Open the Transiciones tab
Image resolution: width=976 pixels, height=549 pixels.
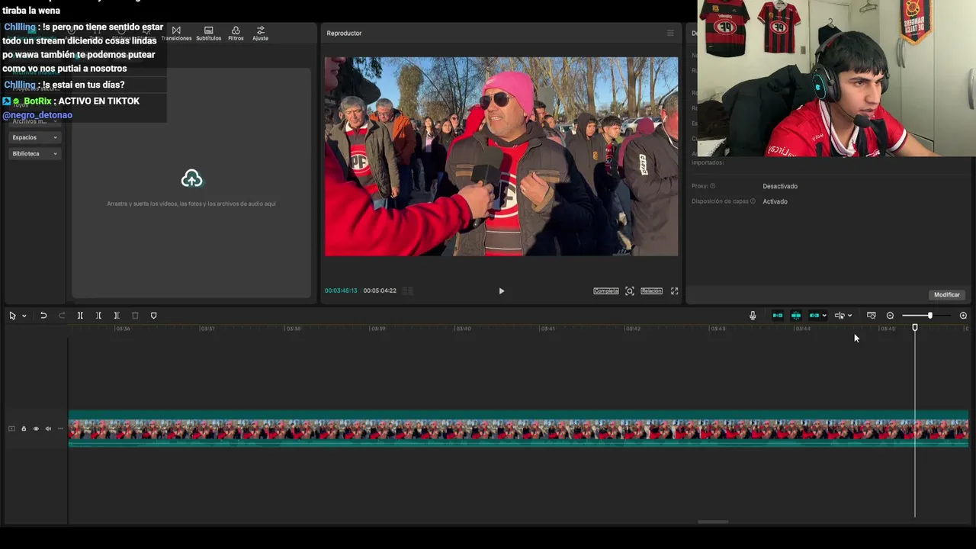[x=176, y=34]
